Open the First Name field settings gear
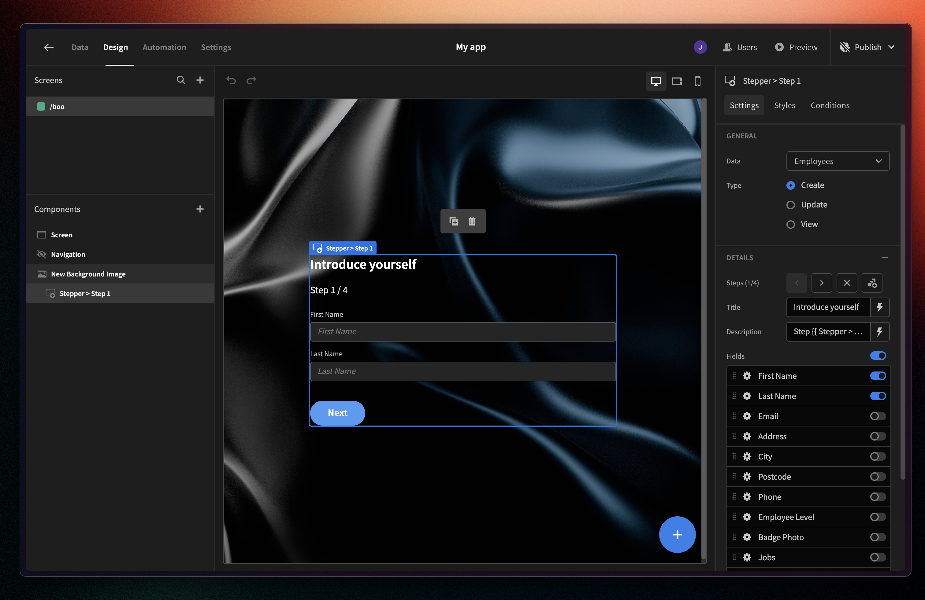 [747, 376]
